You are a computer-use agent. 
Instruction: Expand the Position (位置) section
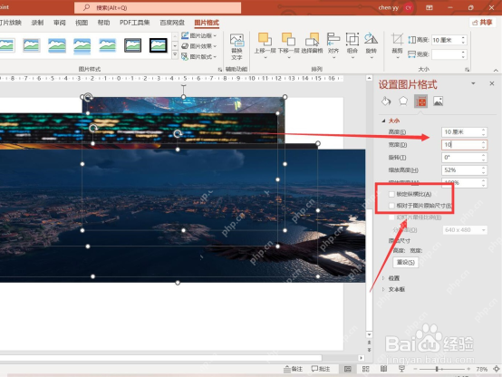383,278
